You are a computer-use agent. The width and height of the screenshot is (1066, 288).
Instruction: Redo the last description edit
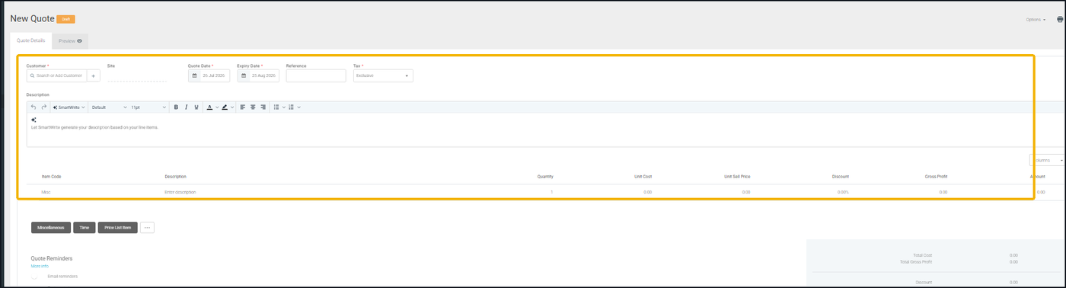point(43,107)
